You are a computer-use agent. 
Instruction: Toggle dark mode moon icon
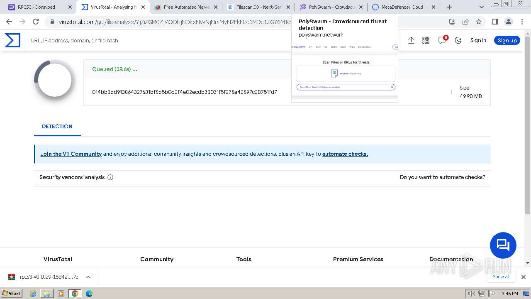coord(458,40)
